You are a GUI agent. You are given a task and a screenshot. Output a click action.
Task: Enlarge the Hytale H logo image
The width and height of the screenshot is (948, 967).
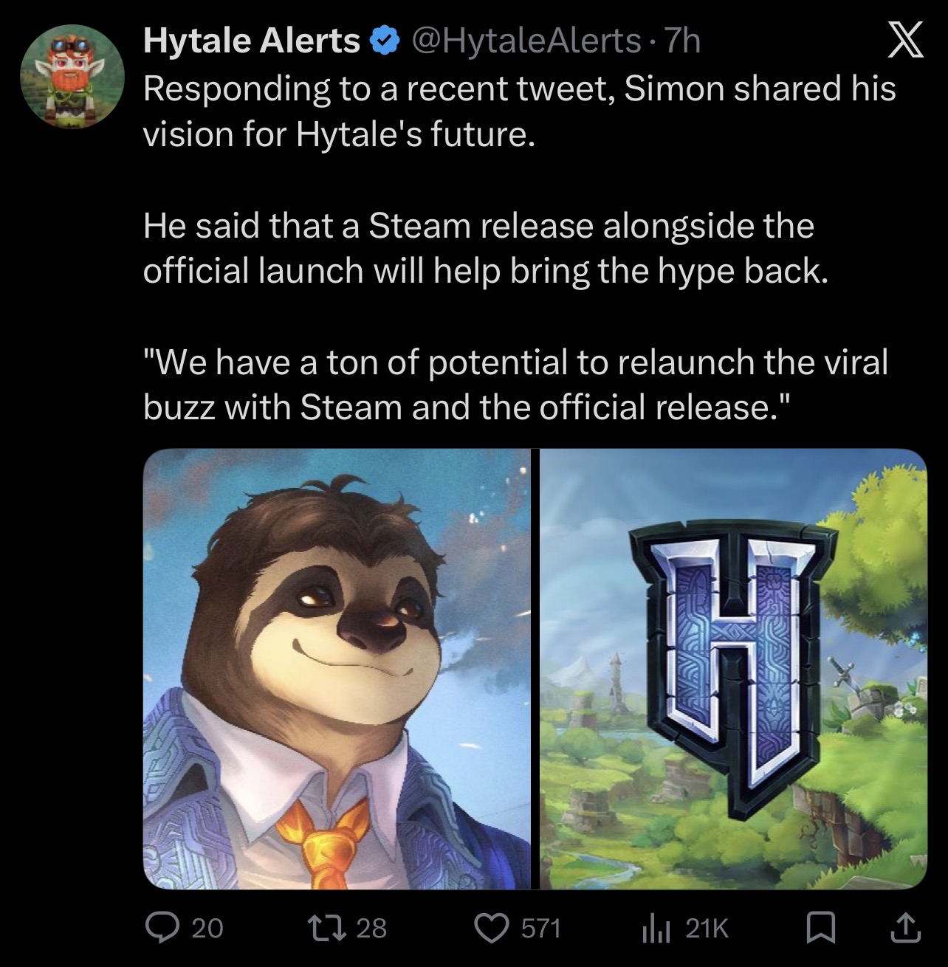point(733,669)
